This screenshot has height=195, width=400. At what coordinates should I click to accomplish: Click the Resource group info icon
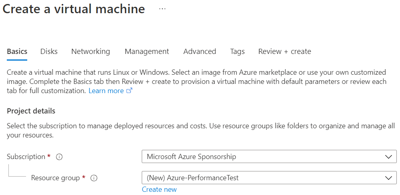(x=94, y=178)
